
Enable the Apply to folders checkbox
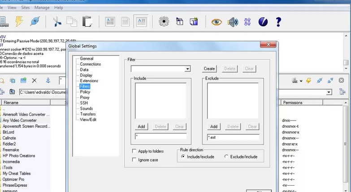134,151
